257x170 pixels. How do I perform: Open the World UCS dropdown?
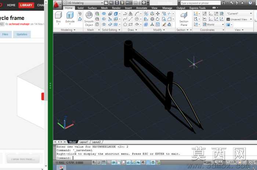point(214,24)
